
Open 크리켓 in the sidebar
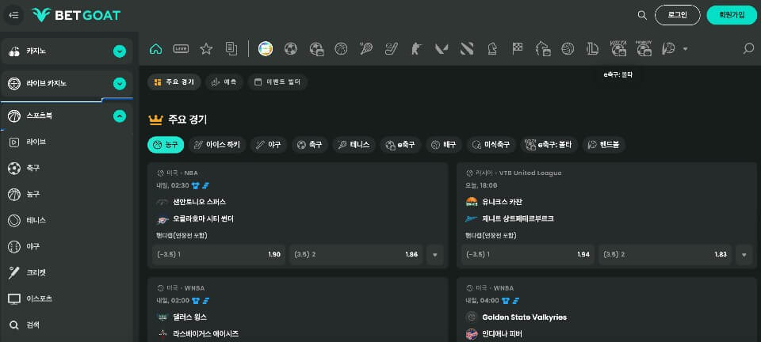tap(67, 272)
